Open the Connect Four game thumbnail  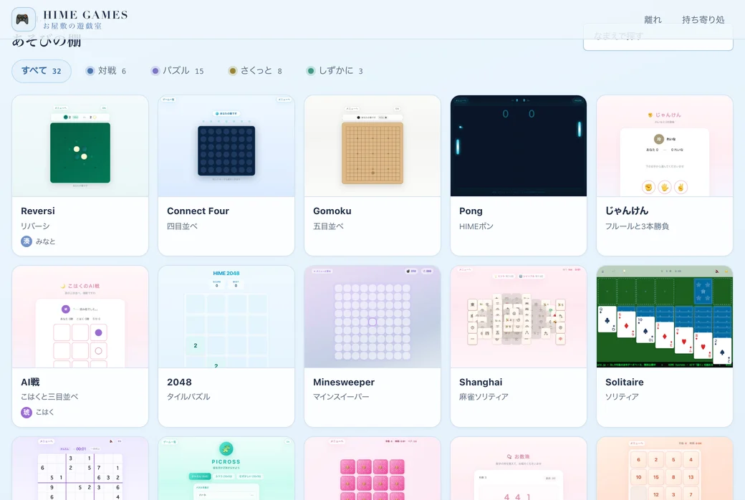coord(226,146)
